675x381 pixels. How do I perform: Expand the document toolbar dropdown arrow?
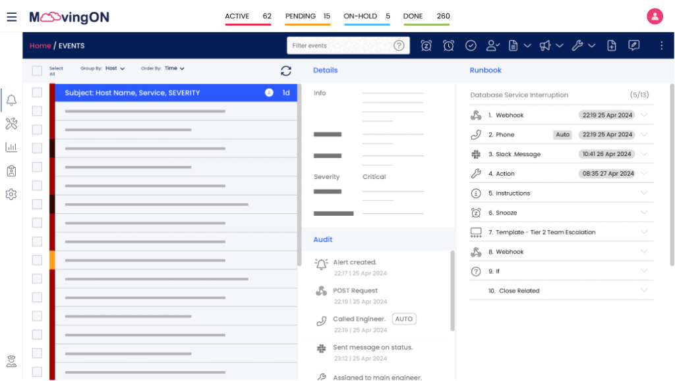coord(527,45)
